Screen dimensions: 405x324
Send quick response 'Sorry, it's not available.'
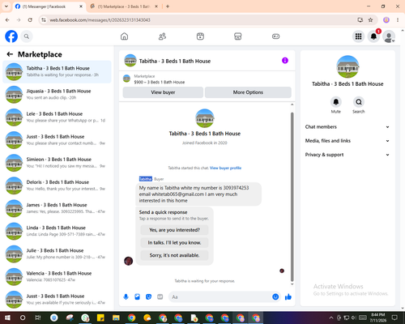174,255
